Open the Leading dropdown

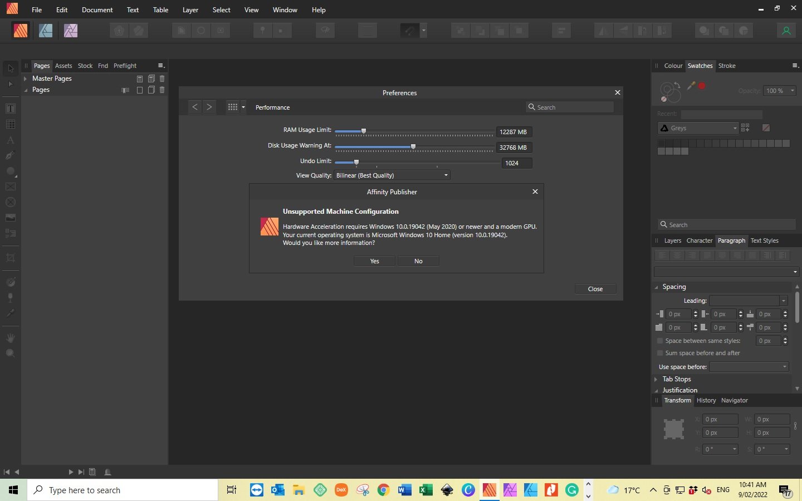tap(784, 301)
